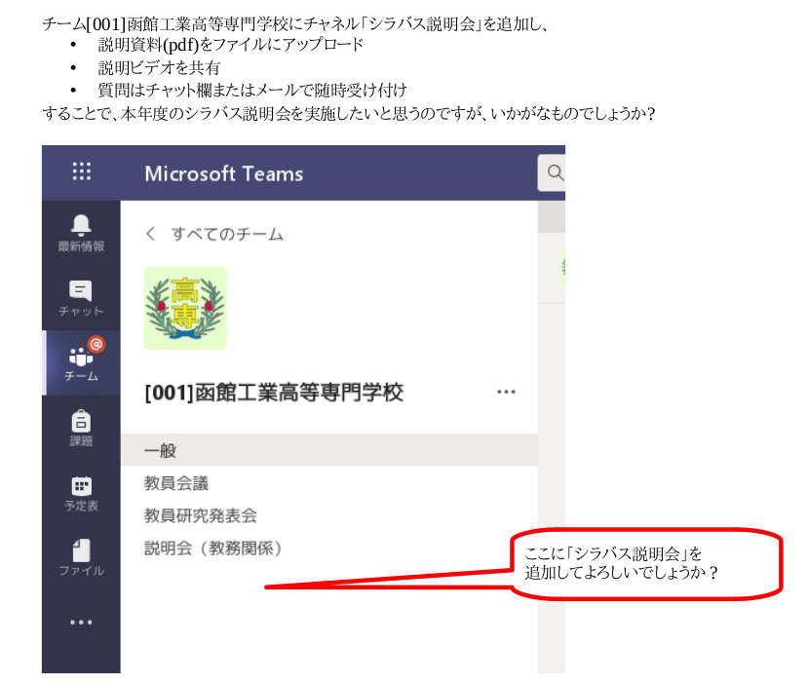Select the 一般 channel
The image size is (808, 682).
(x=329, y=450)
